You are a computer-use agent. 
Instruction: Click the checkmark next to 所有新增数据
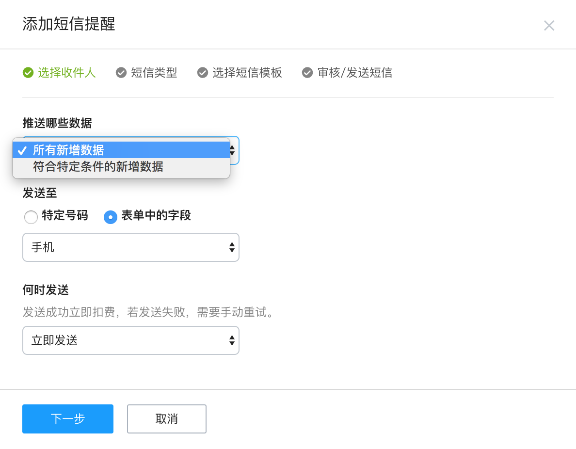point(22,150)
